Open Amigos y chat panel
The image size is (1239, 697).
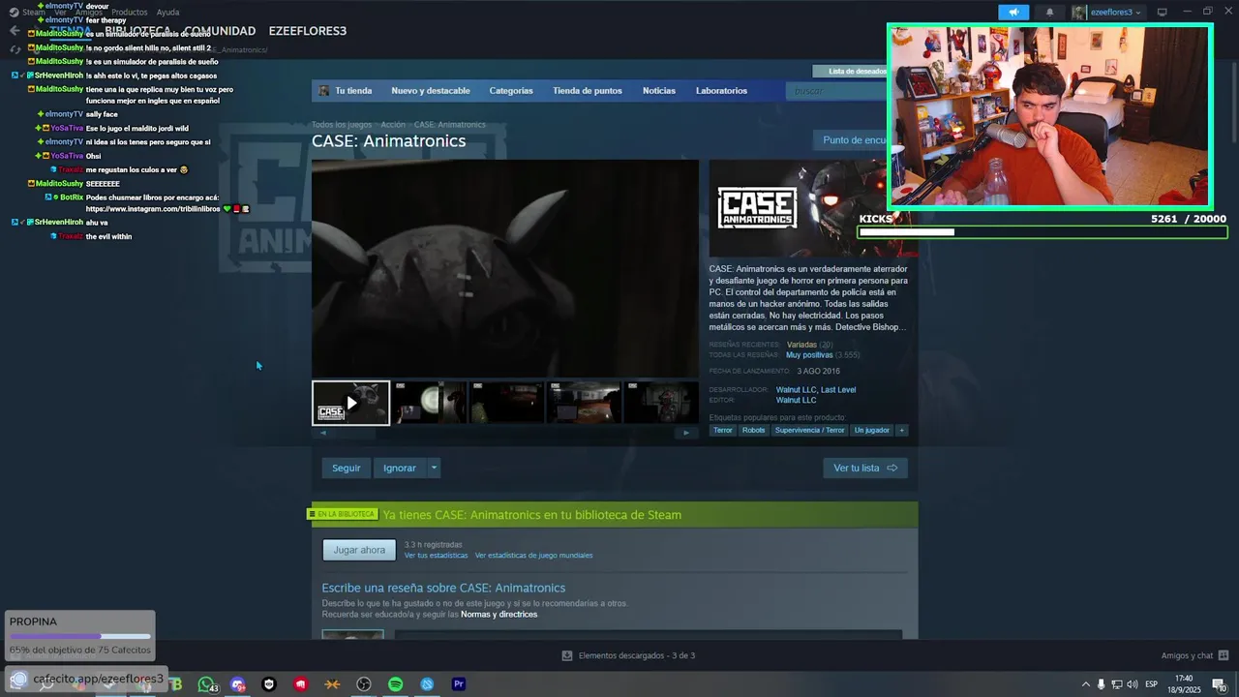[1195, 655]
